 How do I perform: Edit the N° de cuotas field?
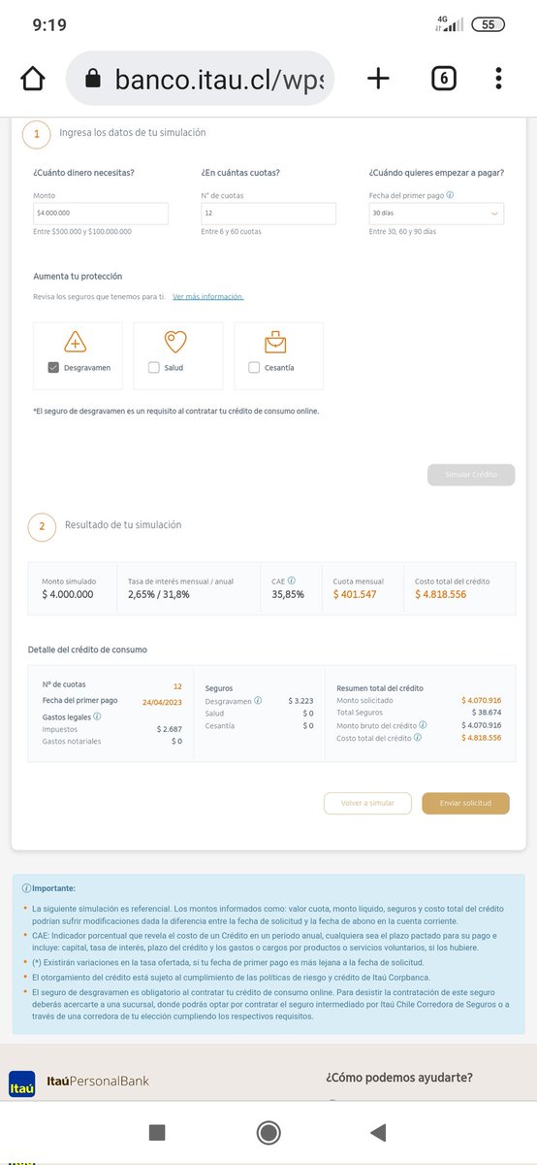point(268,213)
